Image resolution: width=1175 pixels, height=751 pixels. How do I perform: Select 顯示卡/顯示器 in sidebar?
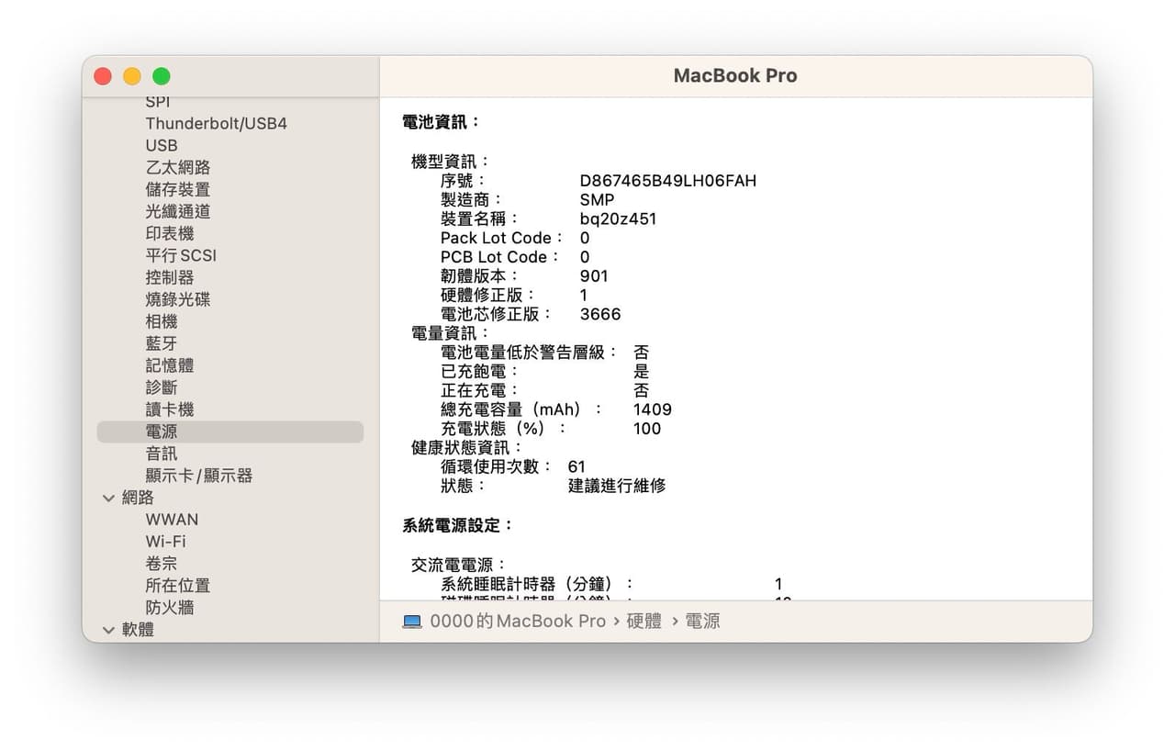(x=199, y=476)
